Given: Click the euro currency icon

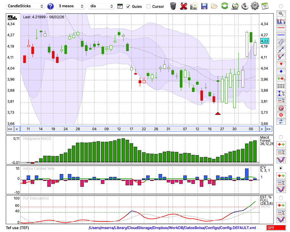Looking at the screenshot, I should [244, 6].
